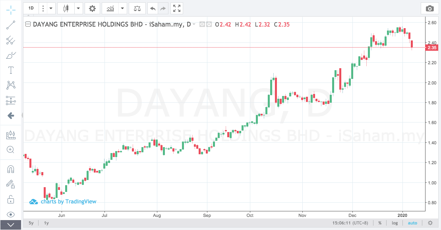441x230 pixels.
Task: Select the pitchfork drawing tool
Action: click(11, 40)
